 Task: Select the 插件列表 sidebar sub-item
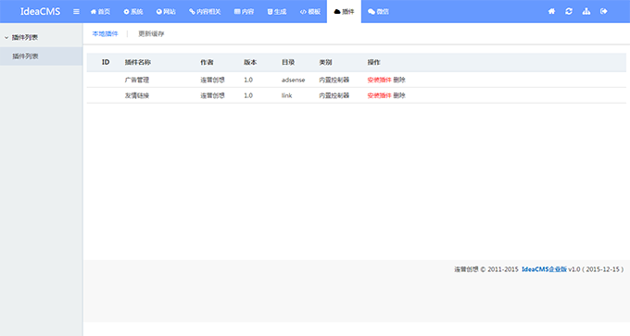(x=42, y=56)
